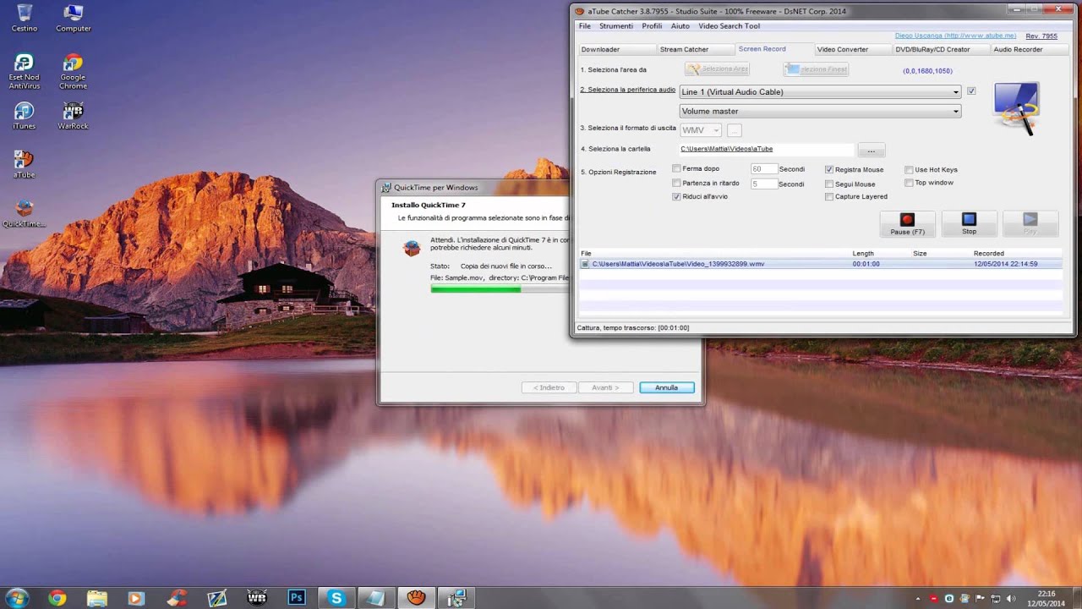
Task: Click the Seleziona Area button
Action: (x=717, y=69)
